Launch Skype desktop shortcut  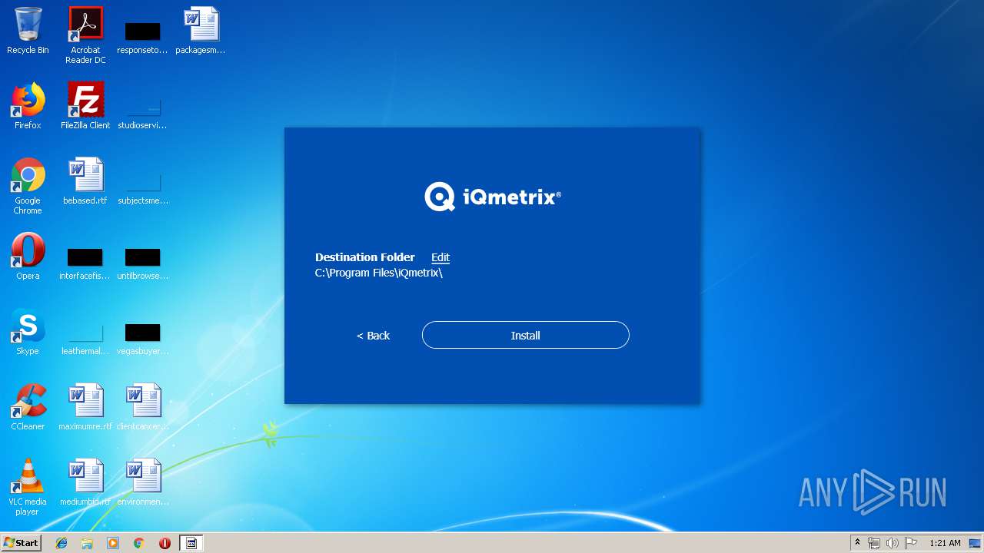coord(28,332)
